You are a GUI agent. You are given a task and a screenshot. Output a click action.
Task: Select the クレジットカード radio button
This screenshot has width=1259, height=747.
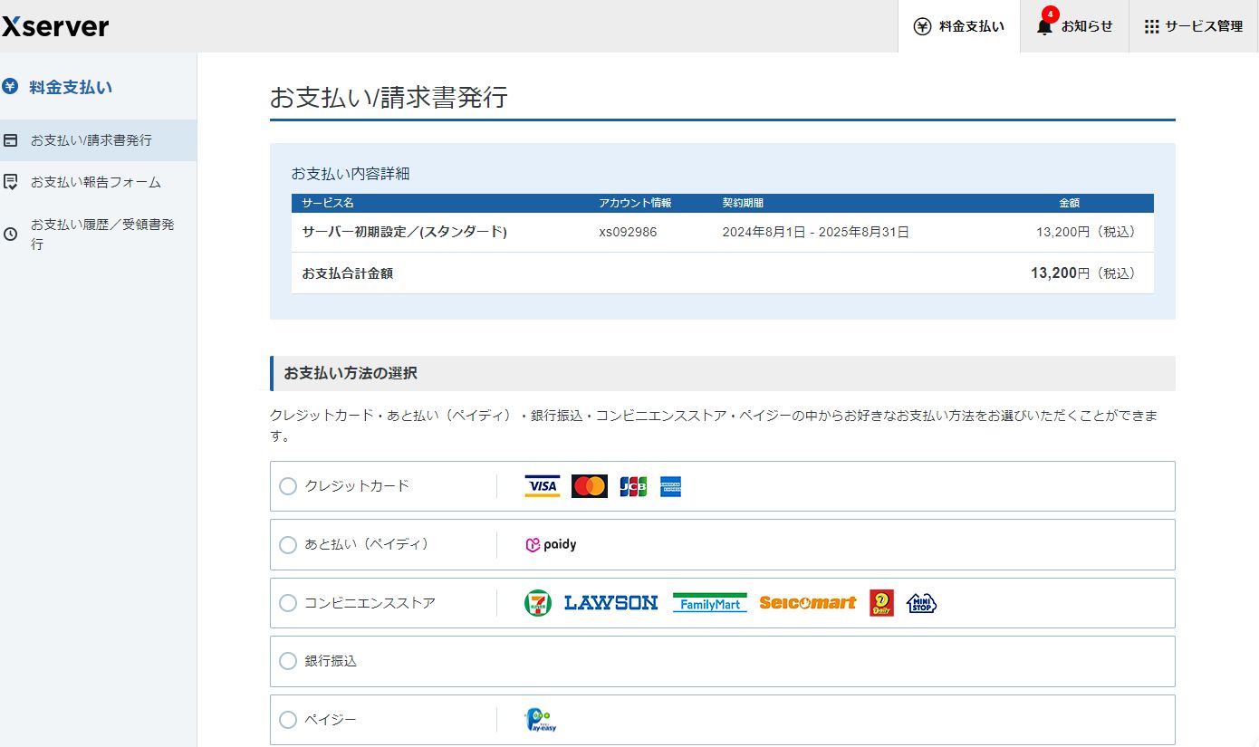[288, 486]
